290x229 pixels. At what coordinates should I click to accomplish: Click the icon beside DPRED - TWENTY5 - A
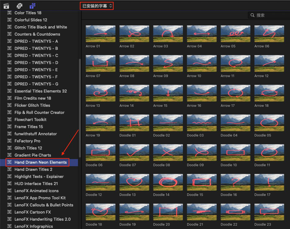[x=9, y=41]
